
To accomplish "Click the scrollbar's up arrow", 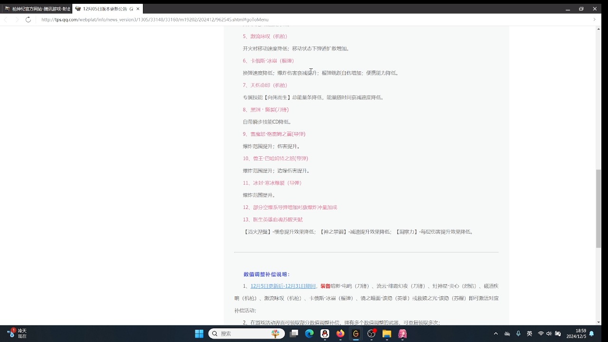I will pyautogui.click(x=598, y=29).
